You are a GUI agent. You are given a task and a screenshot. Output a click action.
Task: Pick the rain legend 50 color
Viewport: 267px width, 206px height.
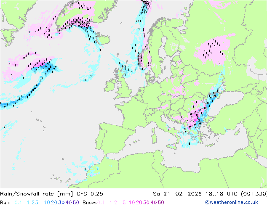[x=76, y=203]
